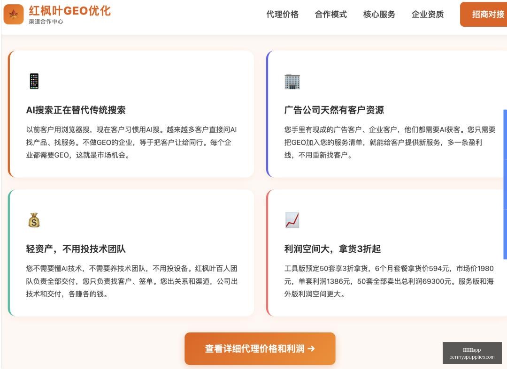Select heading AI搜索正在替代传统搜索
This screenshot has height=369, width=507.
click(x=76, y=110)
